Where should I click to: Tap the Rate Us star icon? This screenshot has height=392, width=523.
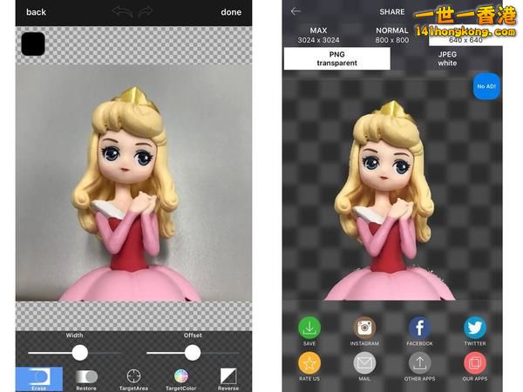[x=309, y=363]
